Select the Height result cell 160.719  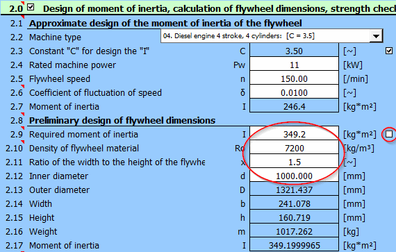295,218
